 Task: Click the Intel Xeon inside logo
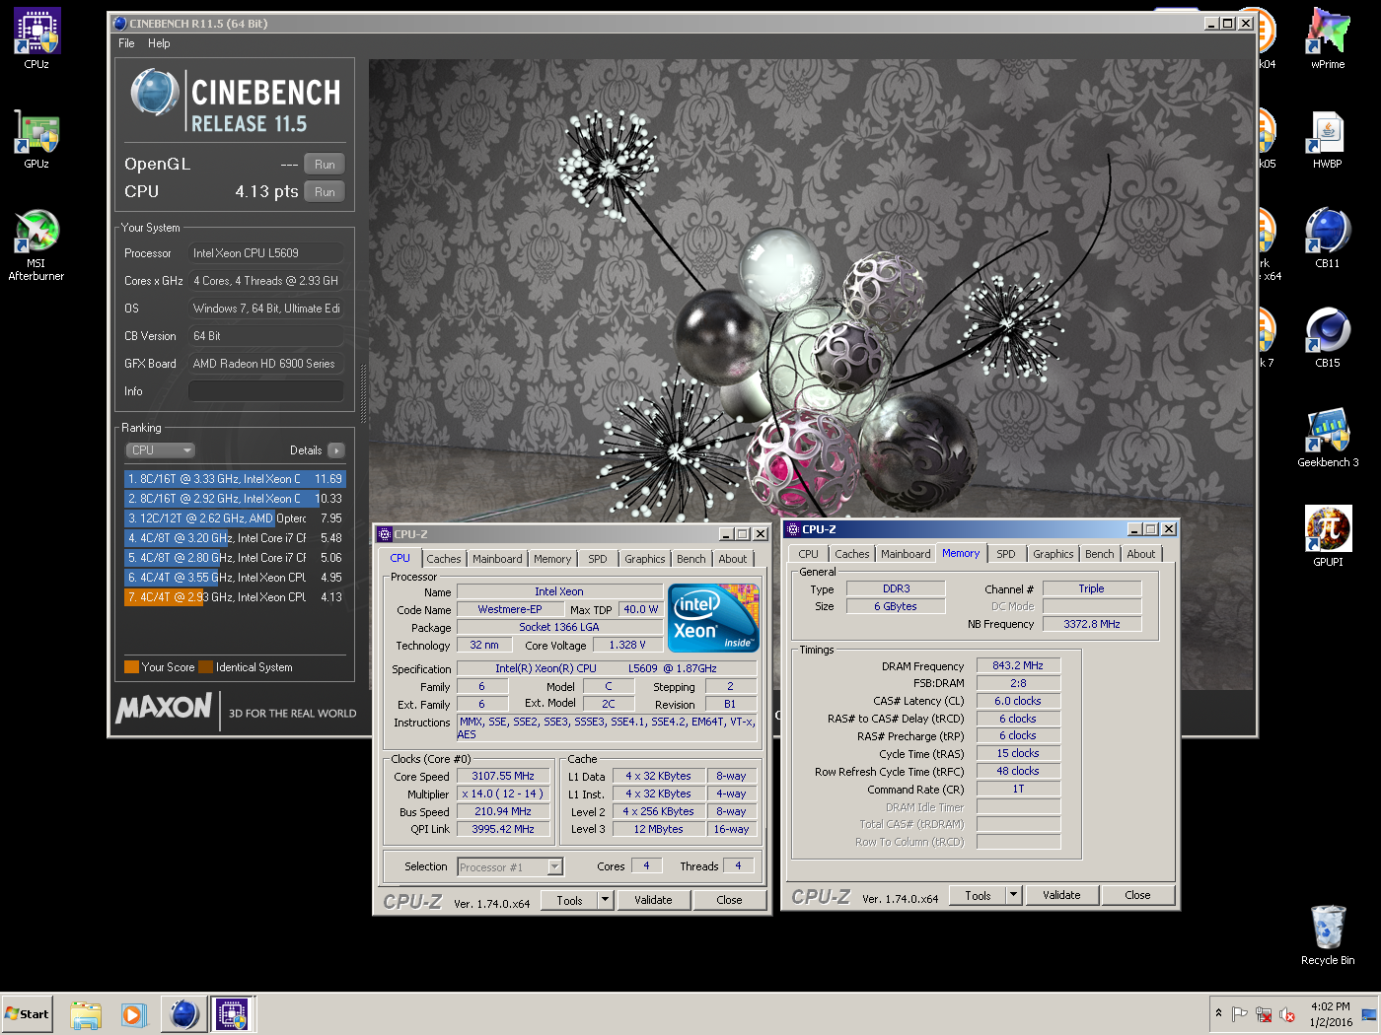pos(713,618)
